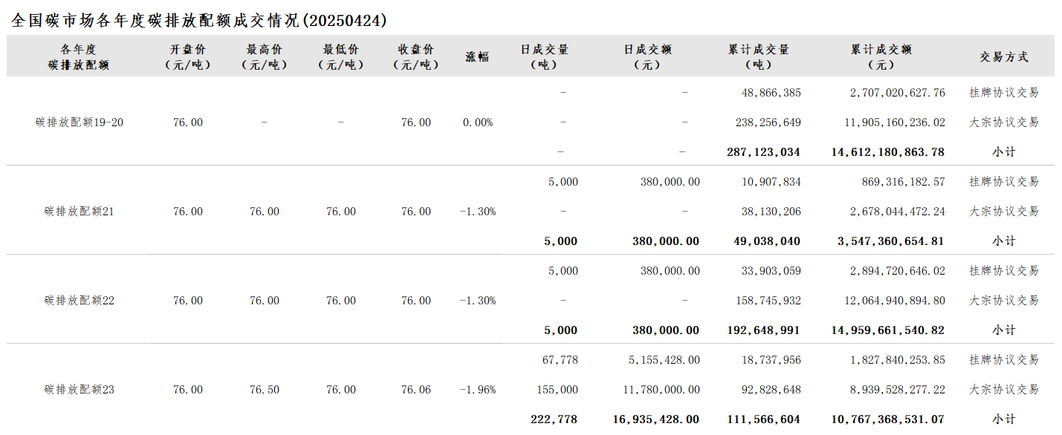
Task: Select the 交易方式 column header
Action: pyautogui.click(x=1004, y=56)
